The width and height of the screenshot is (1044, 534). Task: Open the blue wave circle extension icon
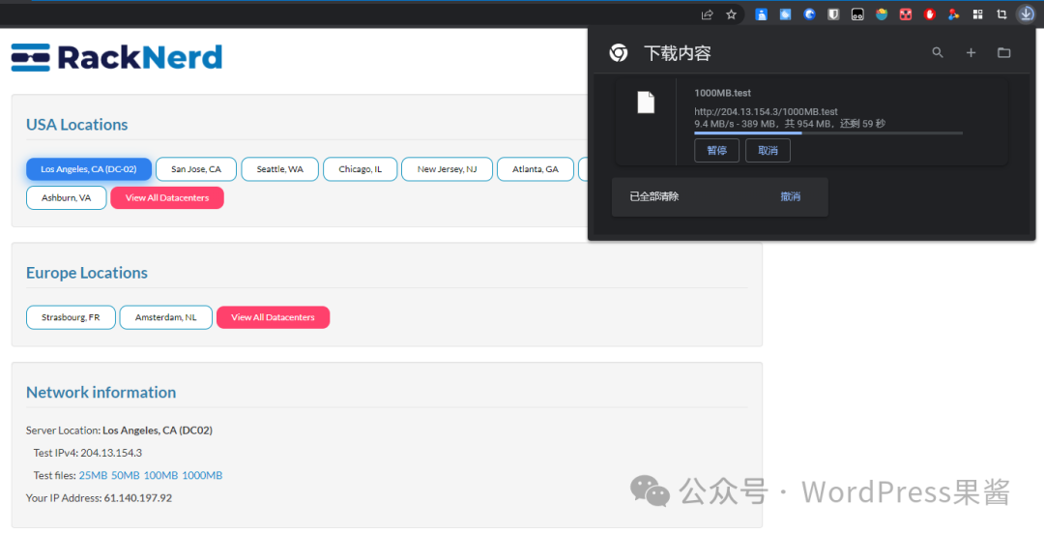click(809, 14)
